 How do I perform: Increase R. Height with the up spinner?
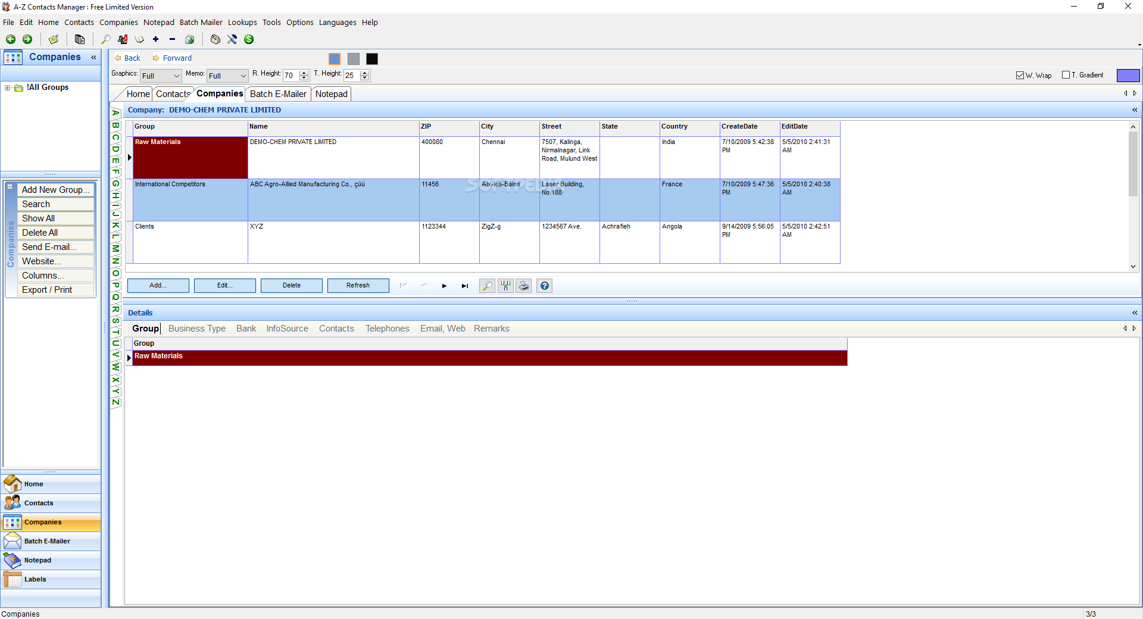304,73
